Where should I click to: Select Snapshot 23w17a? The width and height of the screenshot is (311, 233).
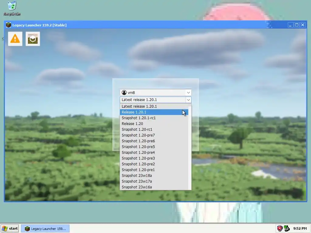pyautogui.click(x=154, y=181)
